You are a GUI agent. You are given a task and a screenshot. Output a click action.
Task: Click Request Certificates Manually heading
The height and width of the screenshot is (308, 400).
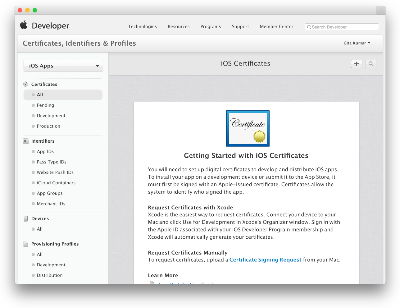pyautogui.click(x=188, y=253)
